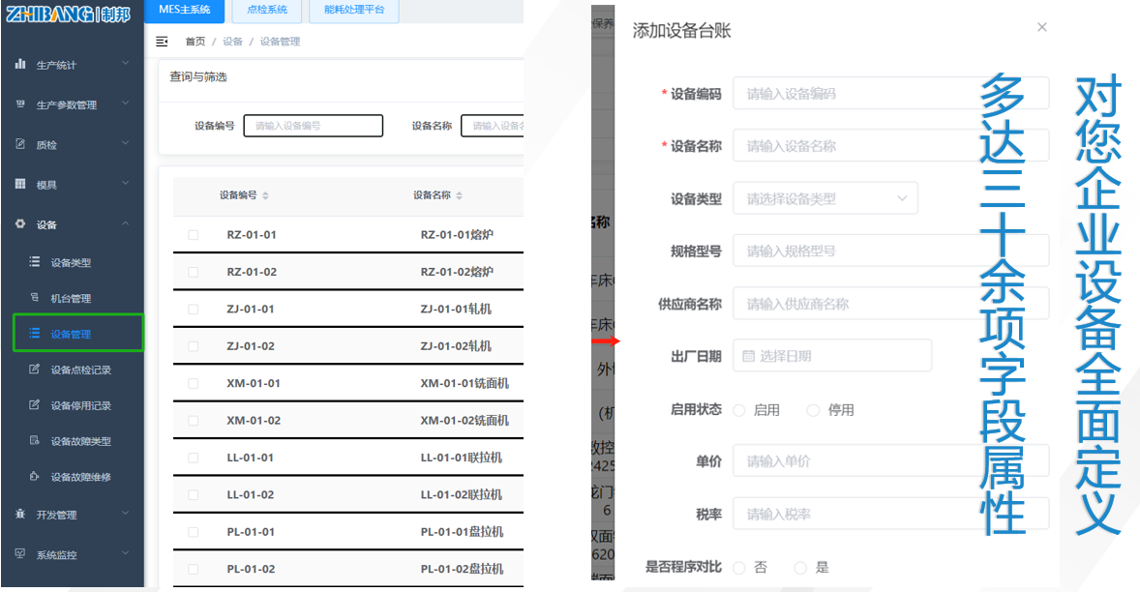Open the 出厂日期 date picker
The height and width of the screenshot is (592, 1140).
[832, 355]
